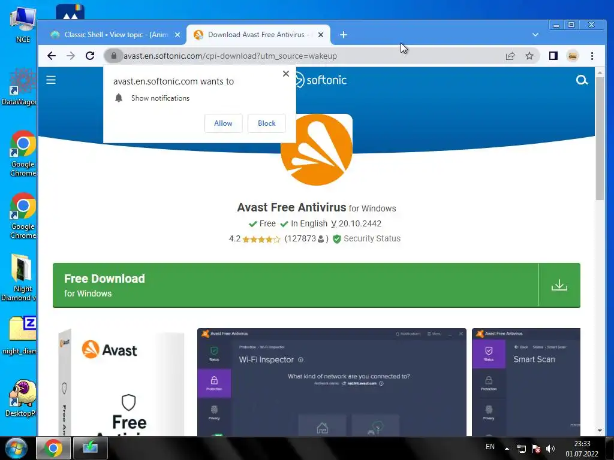Image resolution: width=614 pixels, height=460 pixels.
Task: Open the Smart Scan screenshot
Action: pyautogui.click(x=526, y=382)
